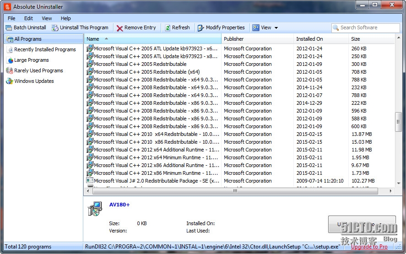
Task: Click Modify Properties button label
Action: pyautogui.click(x=225, y=27)
